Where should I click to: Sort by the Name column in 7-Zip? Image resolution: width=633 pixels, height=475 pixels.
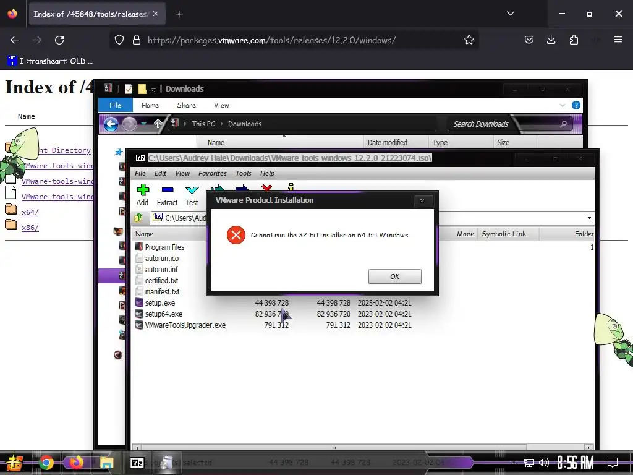(144, 234)
